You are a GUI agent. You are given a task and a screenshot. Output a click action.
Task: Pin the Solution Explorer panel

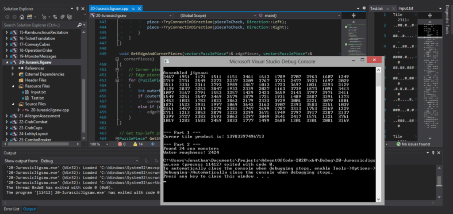pyautogui.click(x=77, y=9)
